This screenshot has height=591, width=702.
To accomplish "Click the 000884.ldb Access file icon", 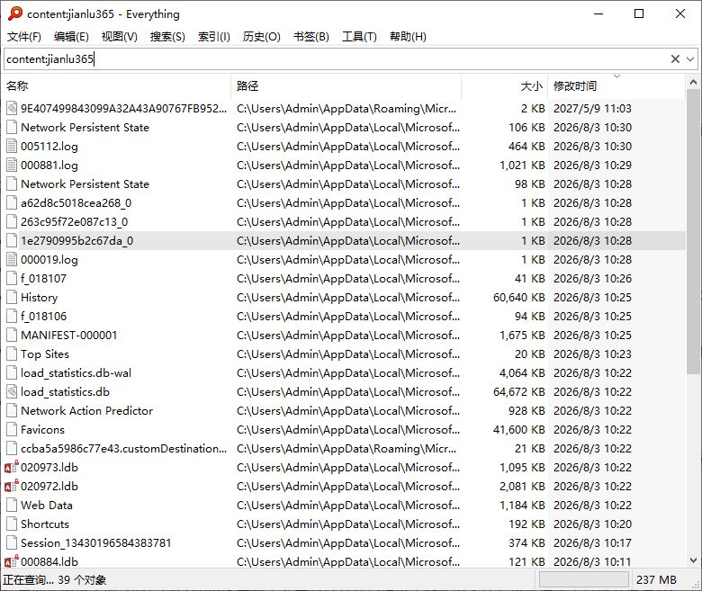I will pos(12,561).
